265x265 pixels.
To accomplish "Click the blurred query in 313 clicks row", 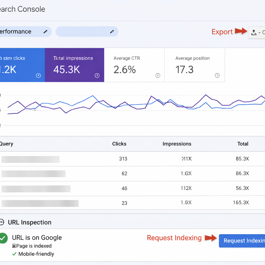I will click(31, 159).
